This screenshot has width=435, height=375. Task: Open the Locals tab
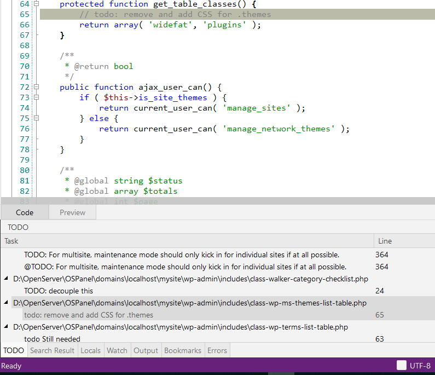pyautogui.click(x=90, y=350)
